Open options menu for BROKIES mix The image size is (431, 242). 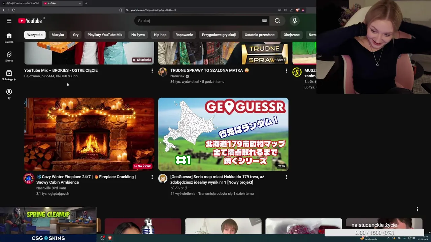152,71
